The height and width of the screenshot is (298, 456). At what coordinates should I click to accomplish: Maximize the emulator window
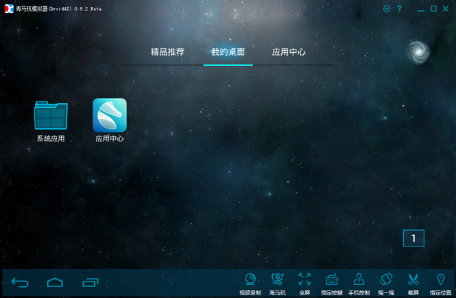[433, 9]
